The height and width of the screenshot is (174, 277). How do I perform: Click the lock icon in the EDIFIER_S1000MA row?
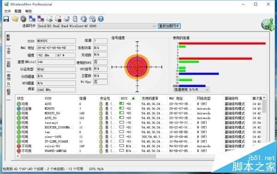coord(101,128)
